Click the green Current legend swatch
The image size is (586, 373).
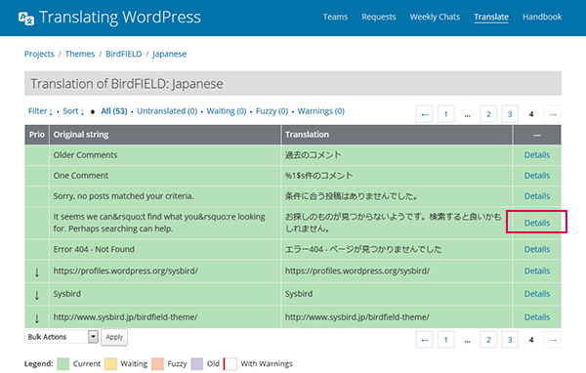[63, 363]
